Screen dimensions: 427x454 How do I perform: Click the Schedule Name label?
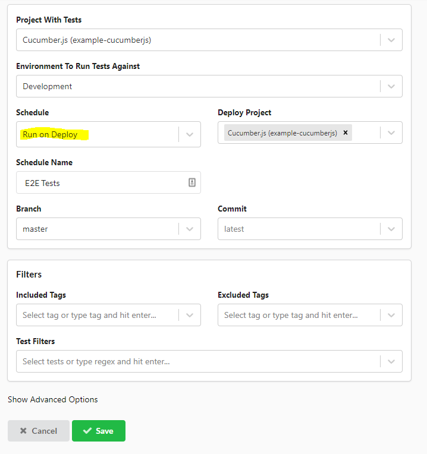[x=45, y=162]
